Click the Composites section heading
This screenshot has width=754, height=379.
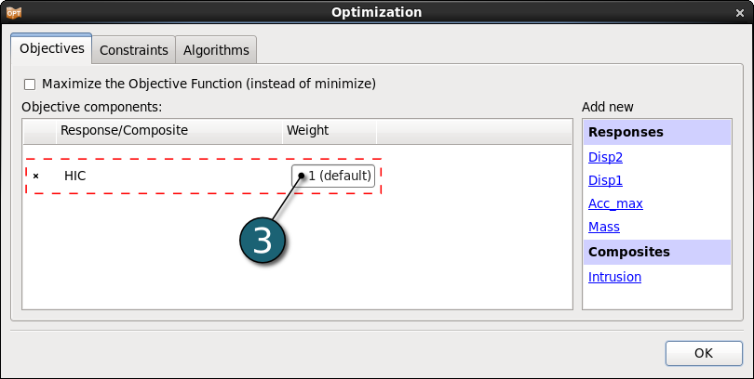tap(657, 253)
